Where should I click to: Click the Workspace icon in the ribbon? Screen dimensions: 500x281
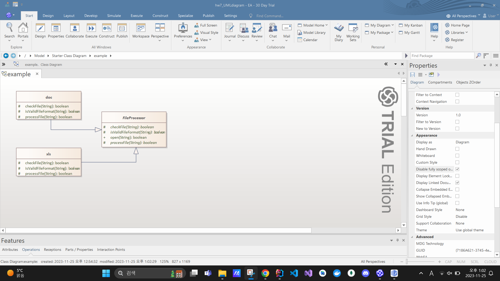click(141, 28)
